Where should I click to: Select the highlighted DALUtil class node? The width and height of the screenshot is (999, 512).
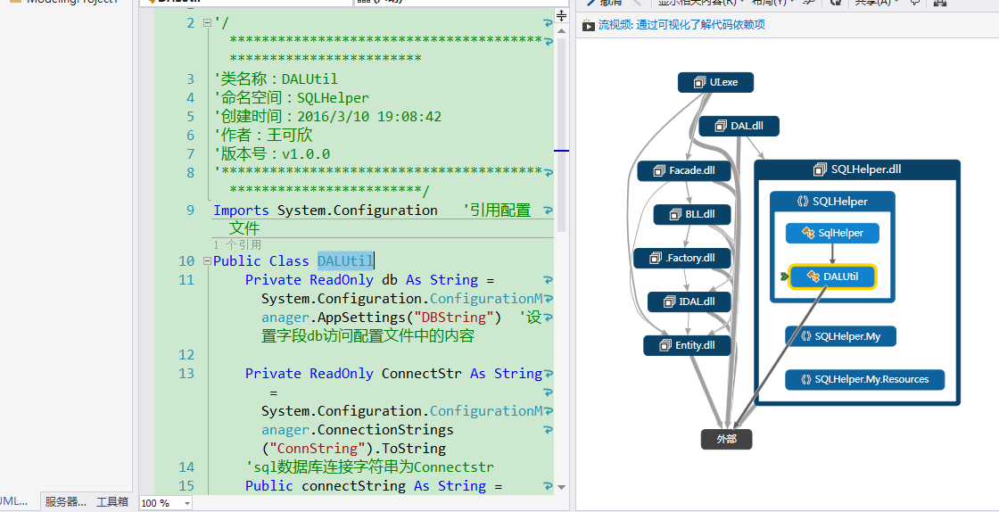(832, 277)
